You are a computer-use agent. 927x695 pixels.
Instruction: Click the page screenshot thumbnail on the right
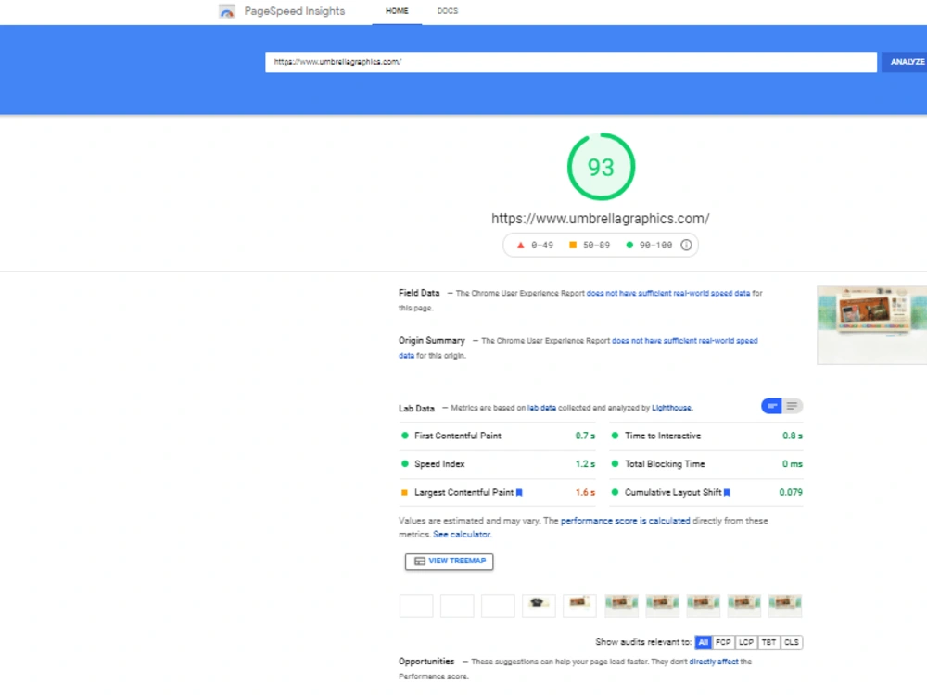[871, 325]
